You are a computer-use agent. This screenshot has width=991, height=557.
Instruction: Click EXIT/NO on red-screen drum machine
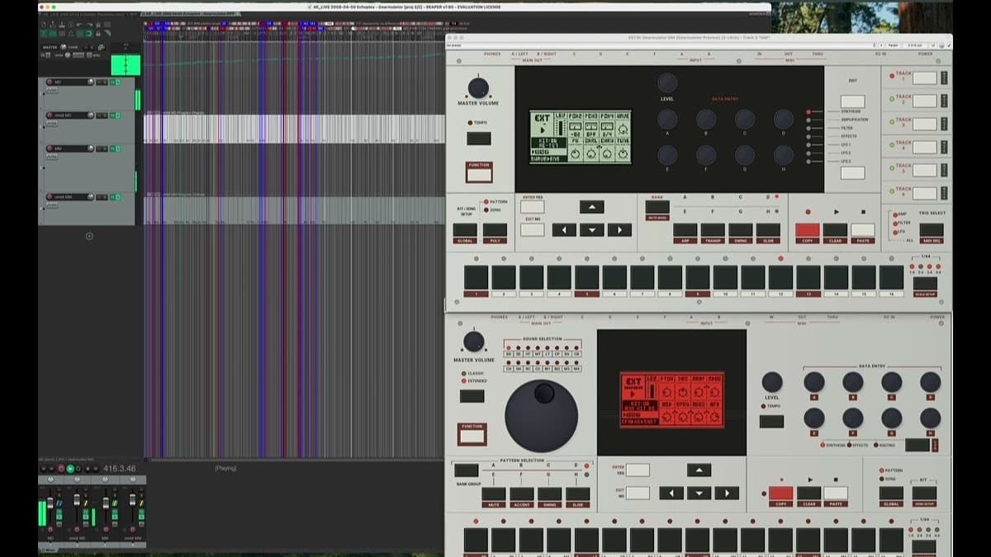pyautogui.click(x=638, y=493)
